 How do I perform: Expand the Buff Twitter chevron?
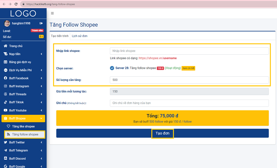(x=41, y=142)
